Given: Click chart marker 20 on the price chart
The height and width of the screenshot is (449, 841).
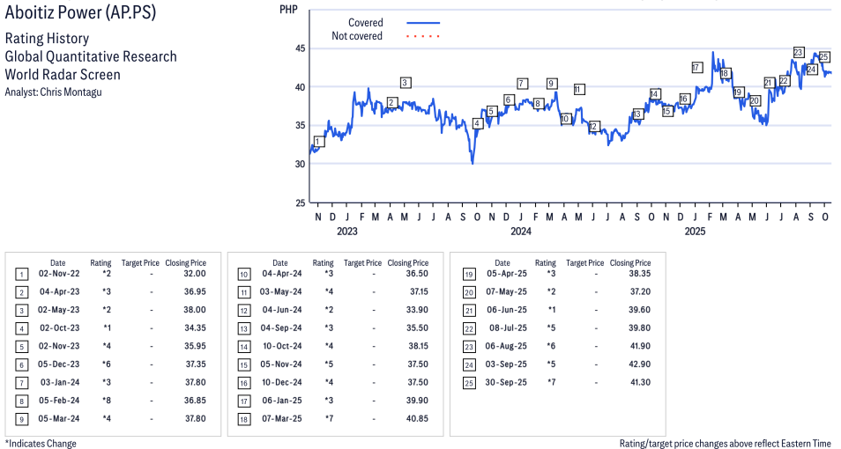Looking at the screenshot, I should tap(755, 101).
